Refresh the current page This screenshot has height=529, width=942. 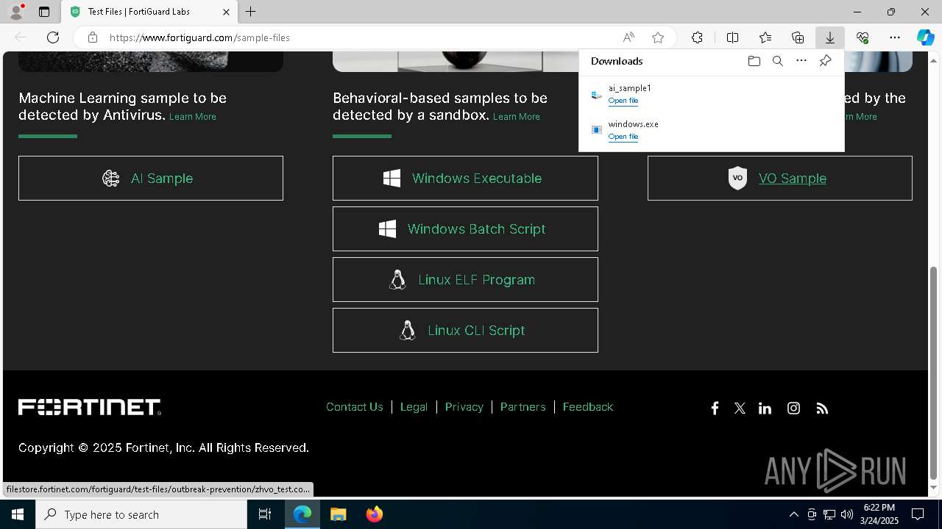tap(53, 37)
